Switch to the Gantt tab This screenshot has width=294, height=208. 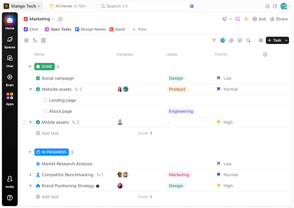click(117, 29)
